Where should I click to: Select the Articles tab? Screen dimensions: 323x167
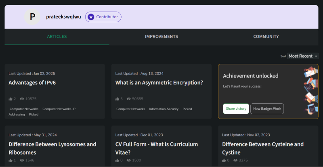point(57,37)
